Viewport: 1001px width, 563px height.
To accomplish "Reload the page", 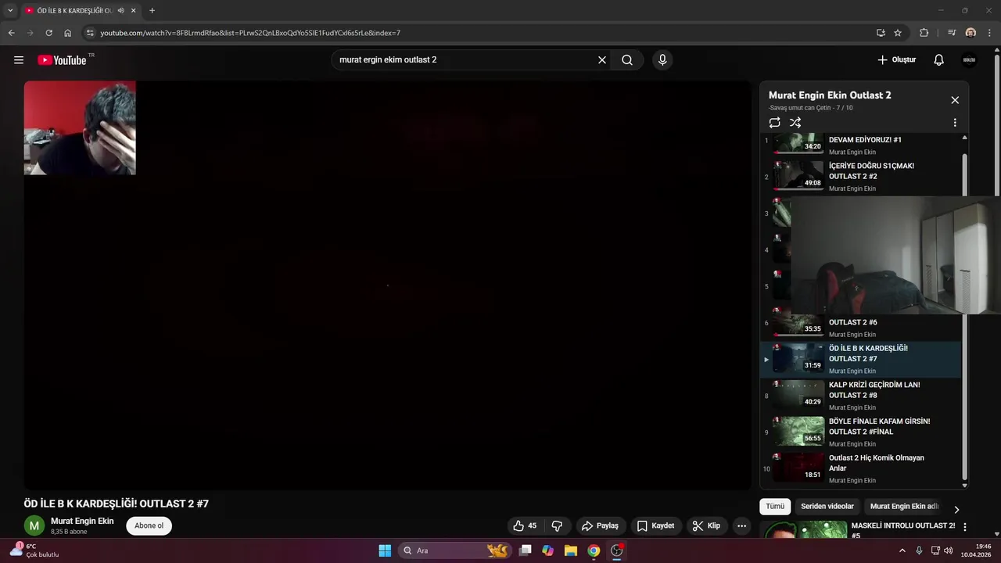I will (48, 33).
